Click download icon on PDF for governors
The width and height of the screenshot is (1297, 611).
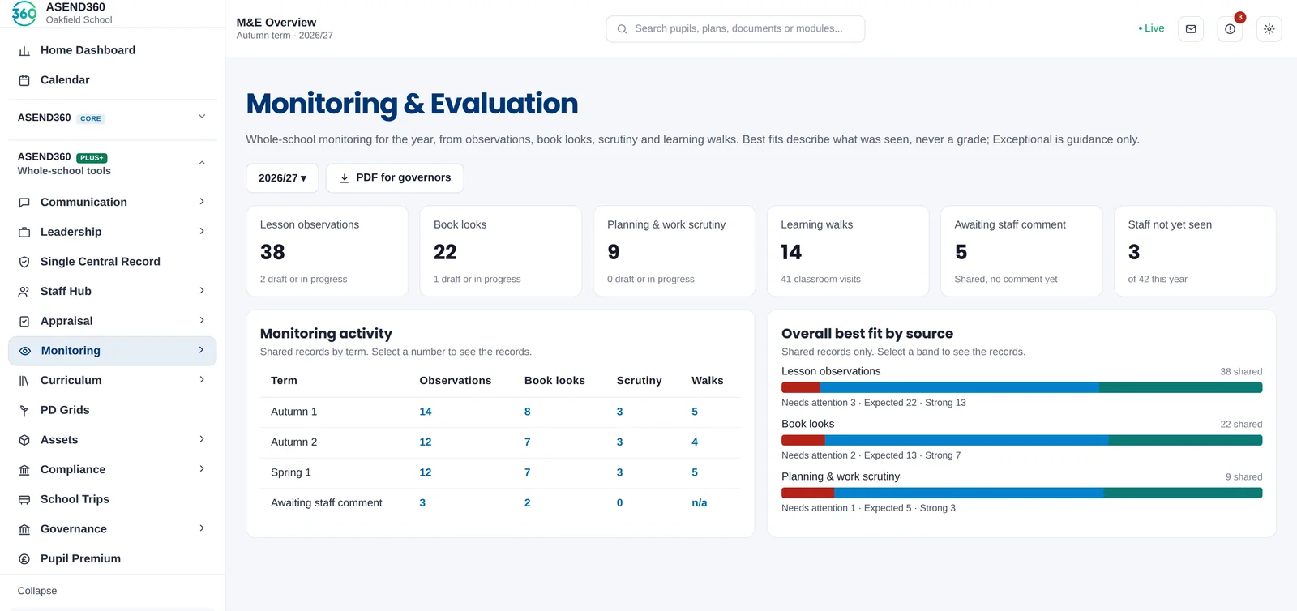pos(345,178)
